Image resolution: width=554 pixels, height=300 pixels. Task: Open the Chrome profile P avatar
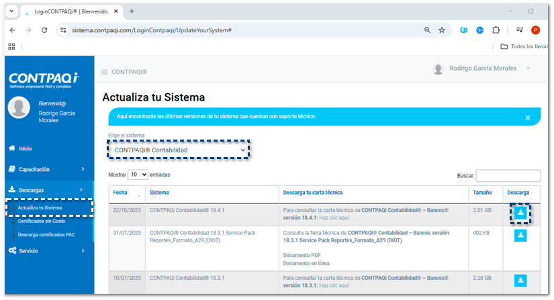536,30
